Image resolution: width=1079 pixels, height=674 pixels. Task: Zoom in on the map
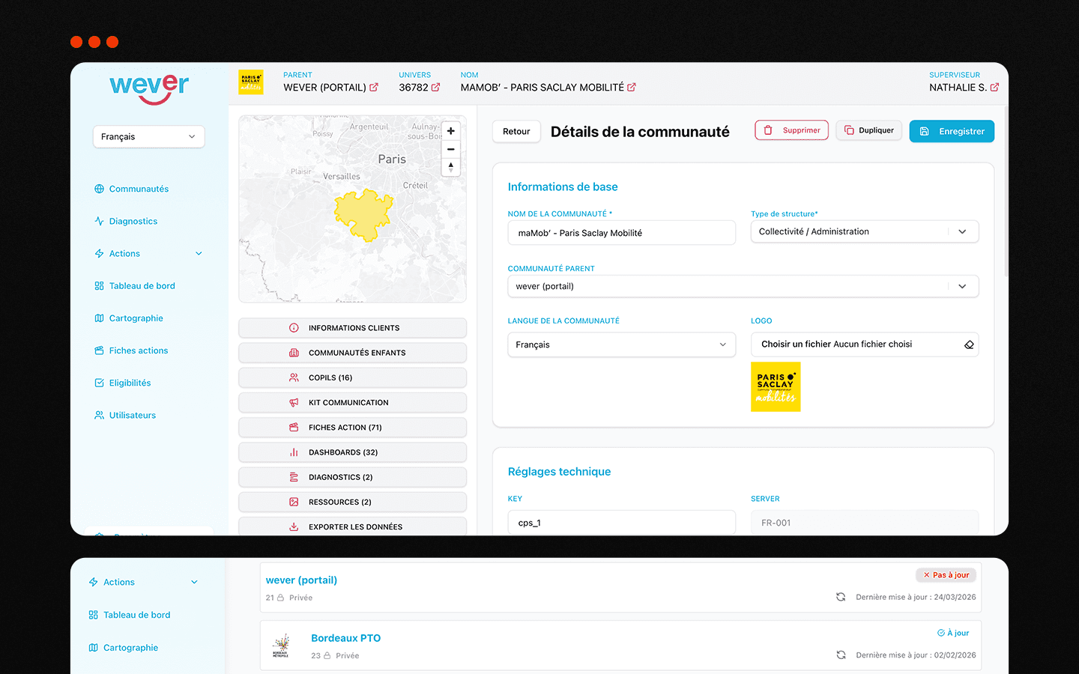coord(451,131)
